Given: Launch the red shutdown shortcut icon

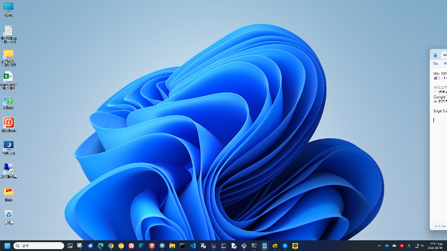Looking at the screenshot, I should coord(8,125).
